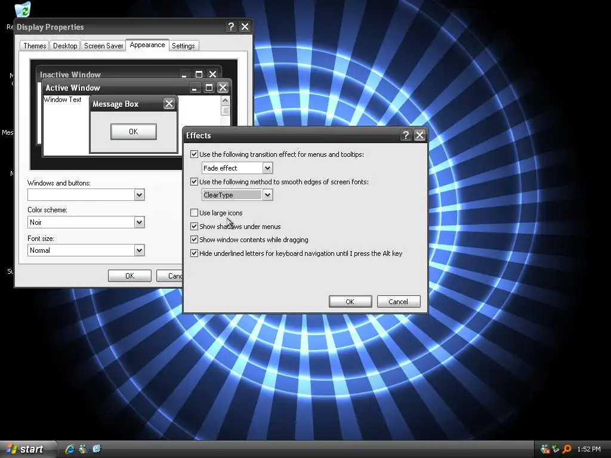611x458 pixels.
Task: Click Cancel in the Effects dialog
Action: tap(398, 301)
